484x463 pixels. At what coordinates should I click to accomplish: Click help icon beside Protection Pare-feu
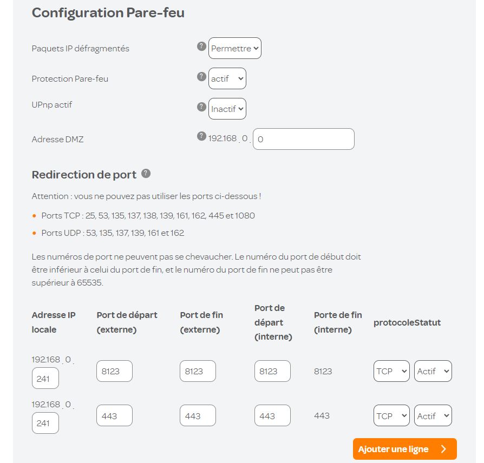[201, 77]
